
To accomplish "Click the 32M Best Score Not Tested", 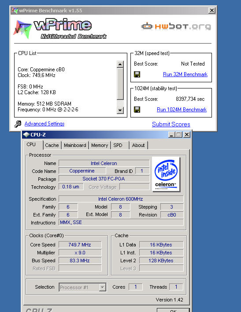I will tap(193, 64).
